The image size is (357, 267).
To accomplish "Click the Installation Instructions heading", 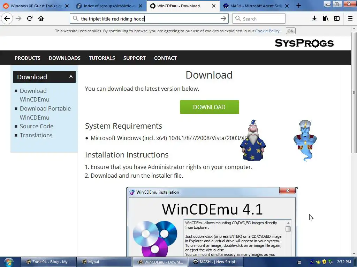I will (127, 155).
